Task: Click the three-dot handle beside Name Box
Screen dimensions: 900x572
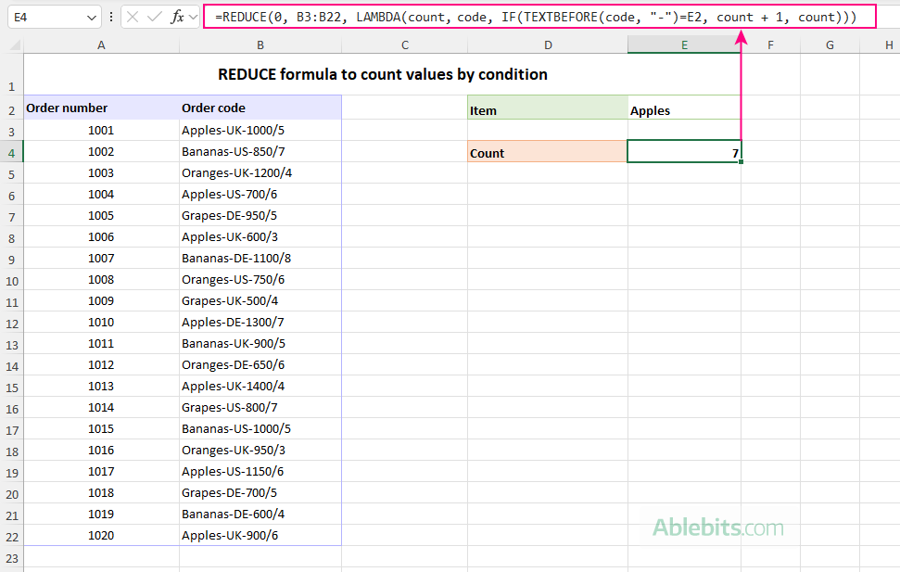Action: tap(111, 18)
